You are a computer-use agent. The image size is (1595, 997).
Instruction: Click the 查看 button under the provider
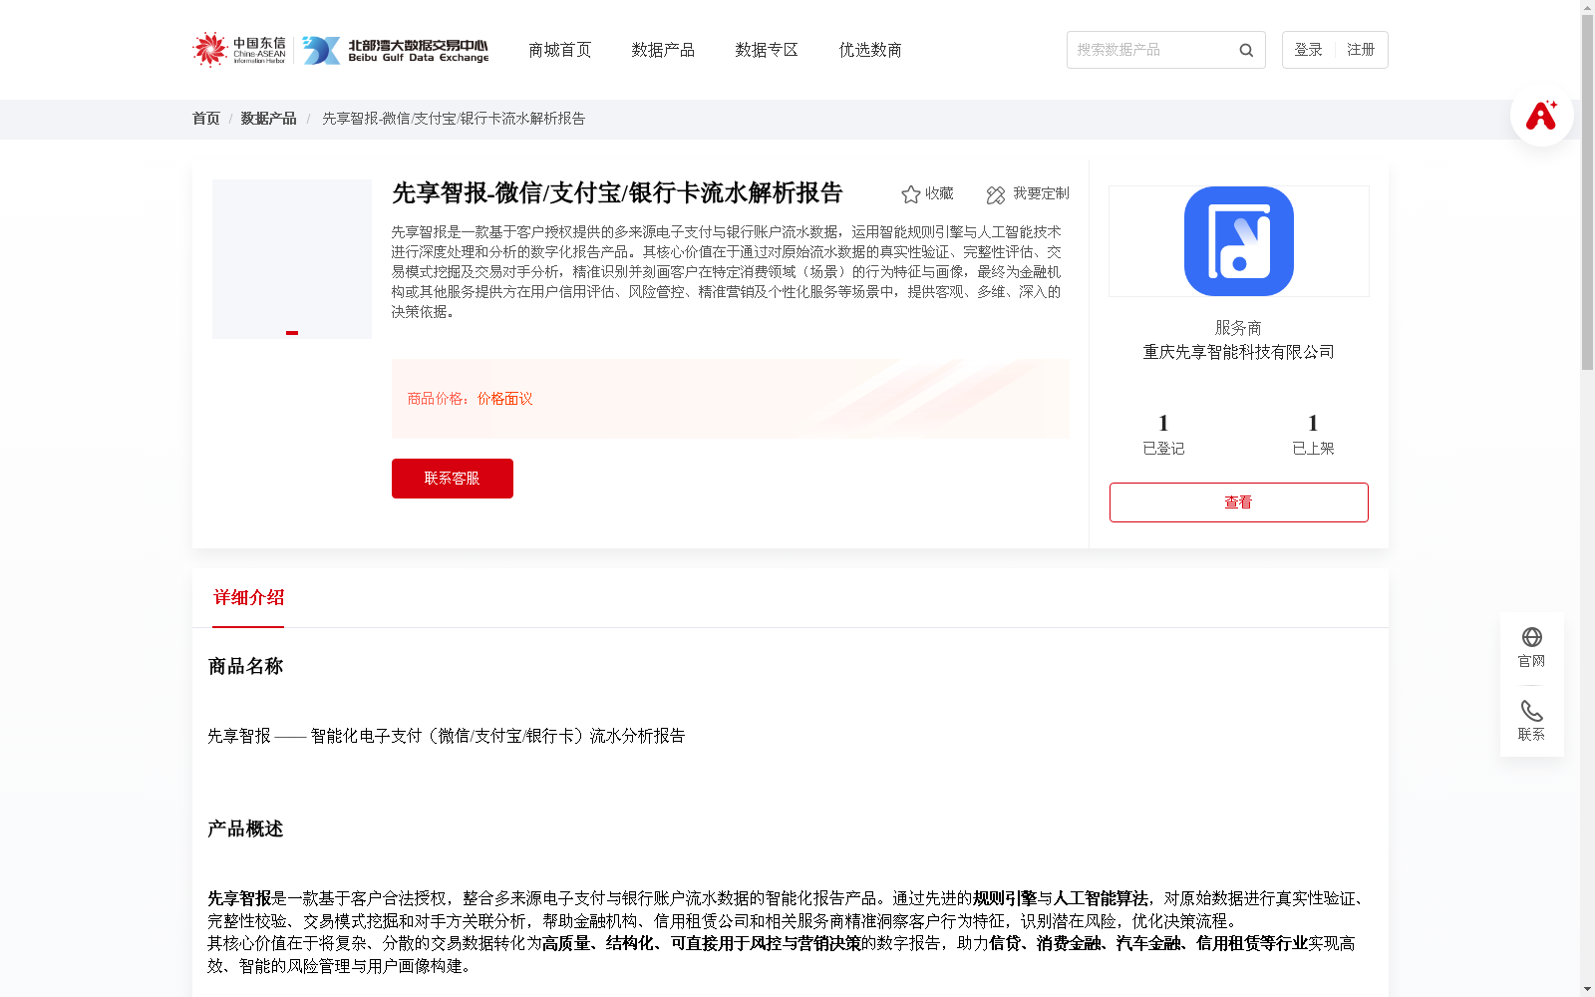1239,502
